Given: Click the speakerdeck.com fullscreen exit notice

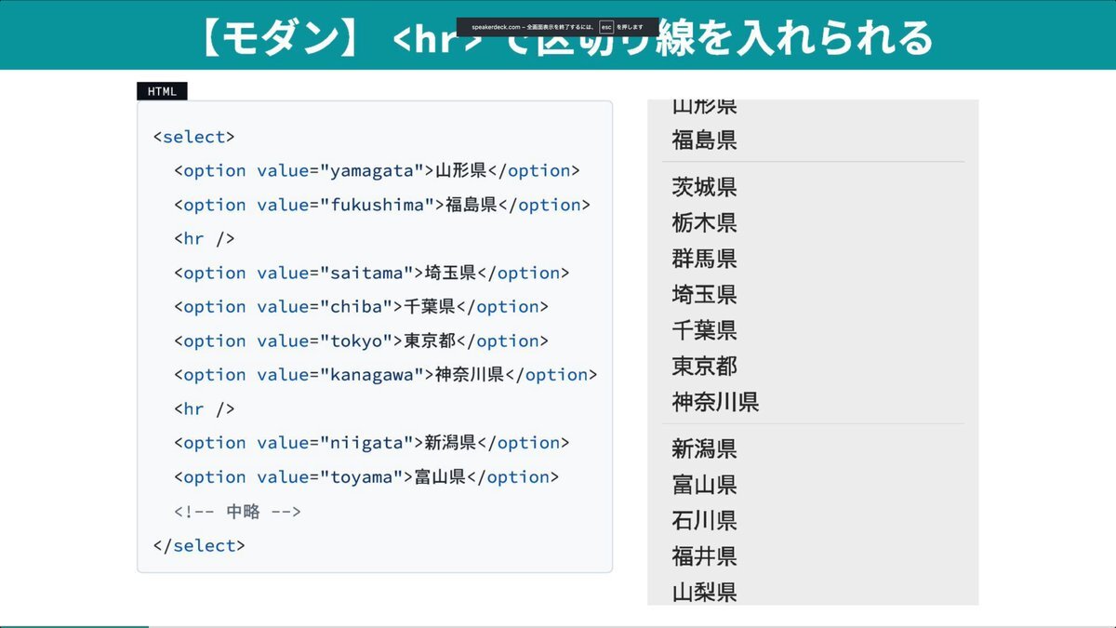Looking at the screenshot, I should [557, 27].
